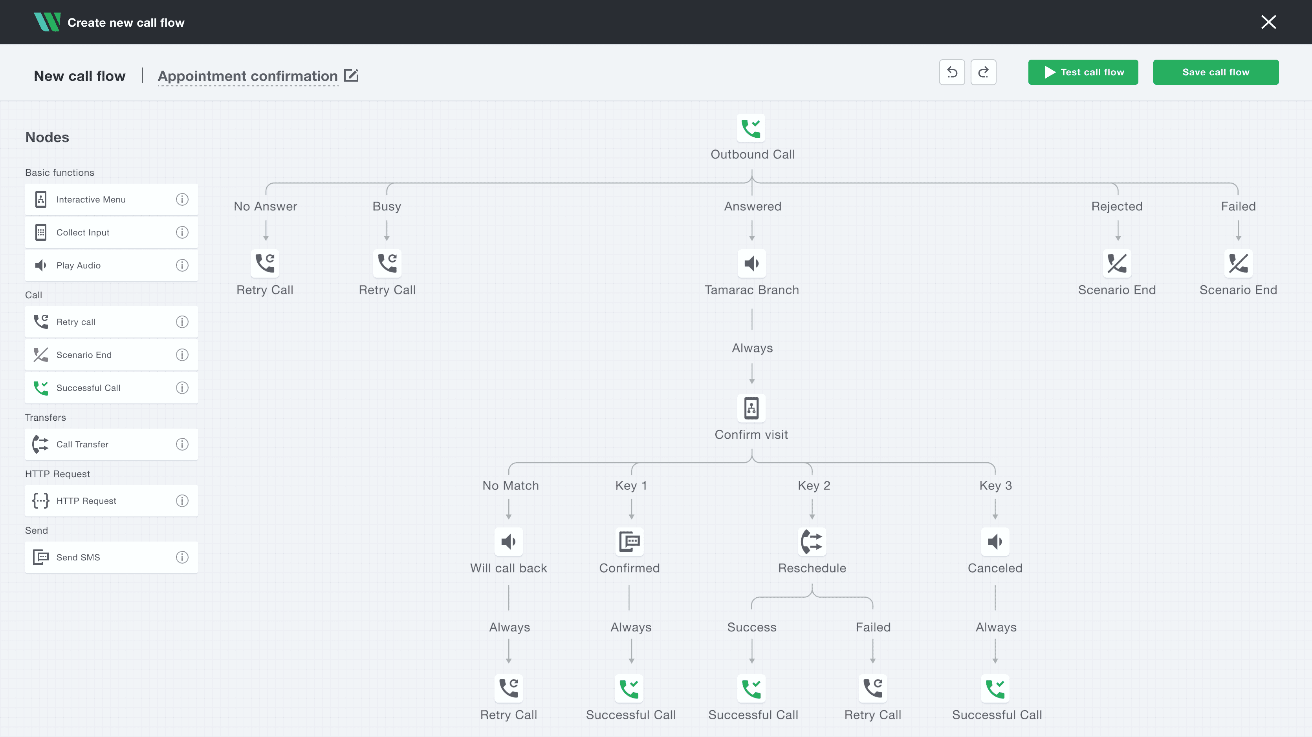Screen dimensions: 1312x737
Task: Click the Key 1 branch label
Action: (630, 485)
